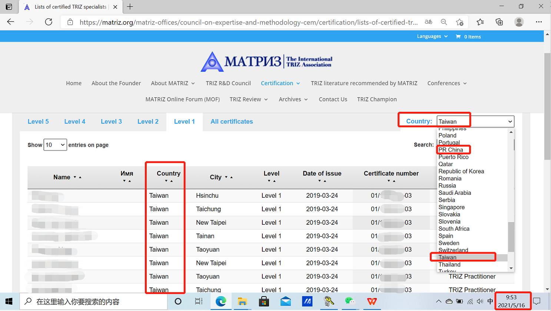Select PR China in country list
Screen dimensions: 551x311
[x=451, y=150]
